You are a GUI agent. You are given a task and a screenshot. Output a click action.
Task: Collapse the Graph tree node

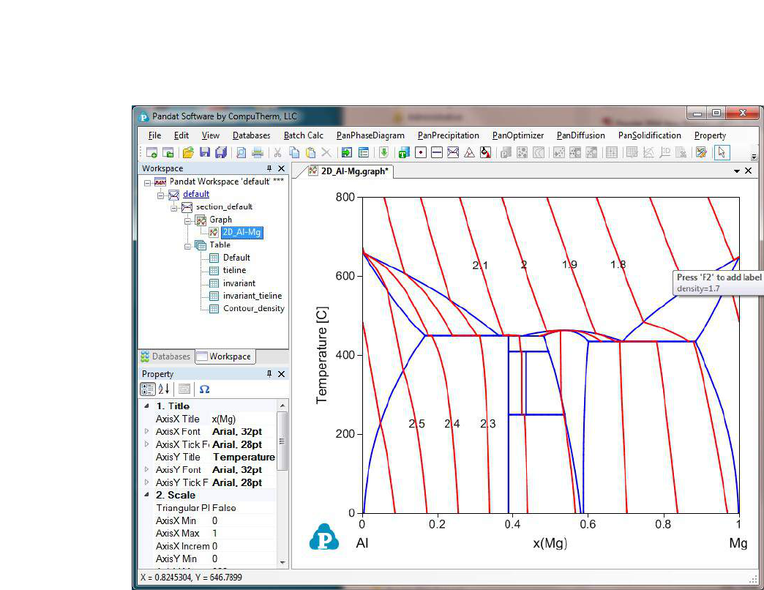(x=187, y=221)
